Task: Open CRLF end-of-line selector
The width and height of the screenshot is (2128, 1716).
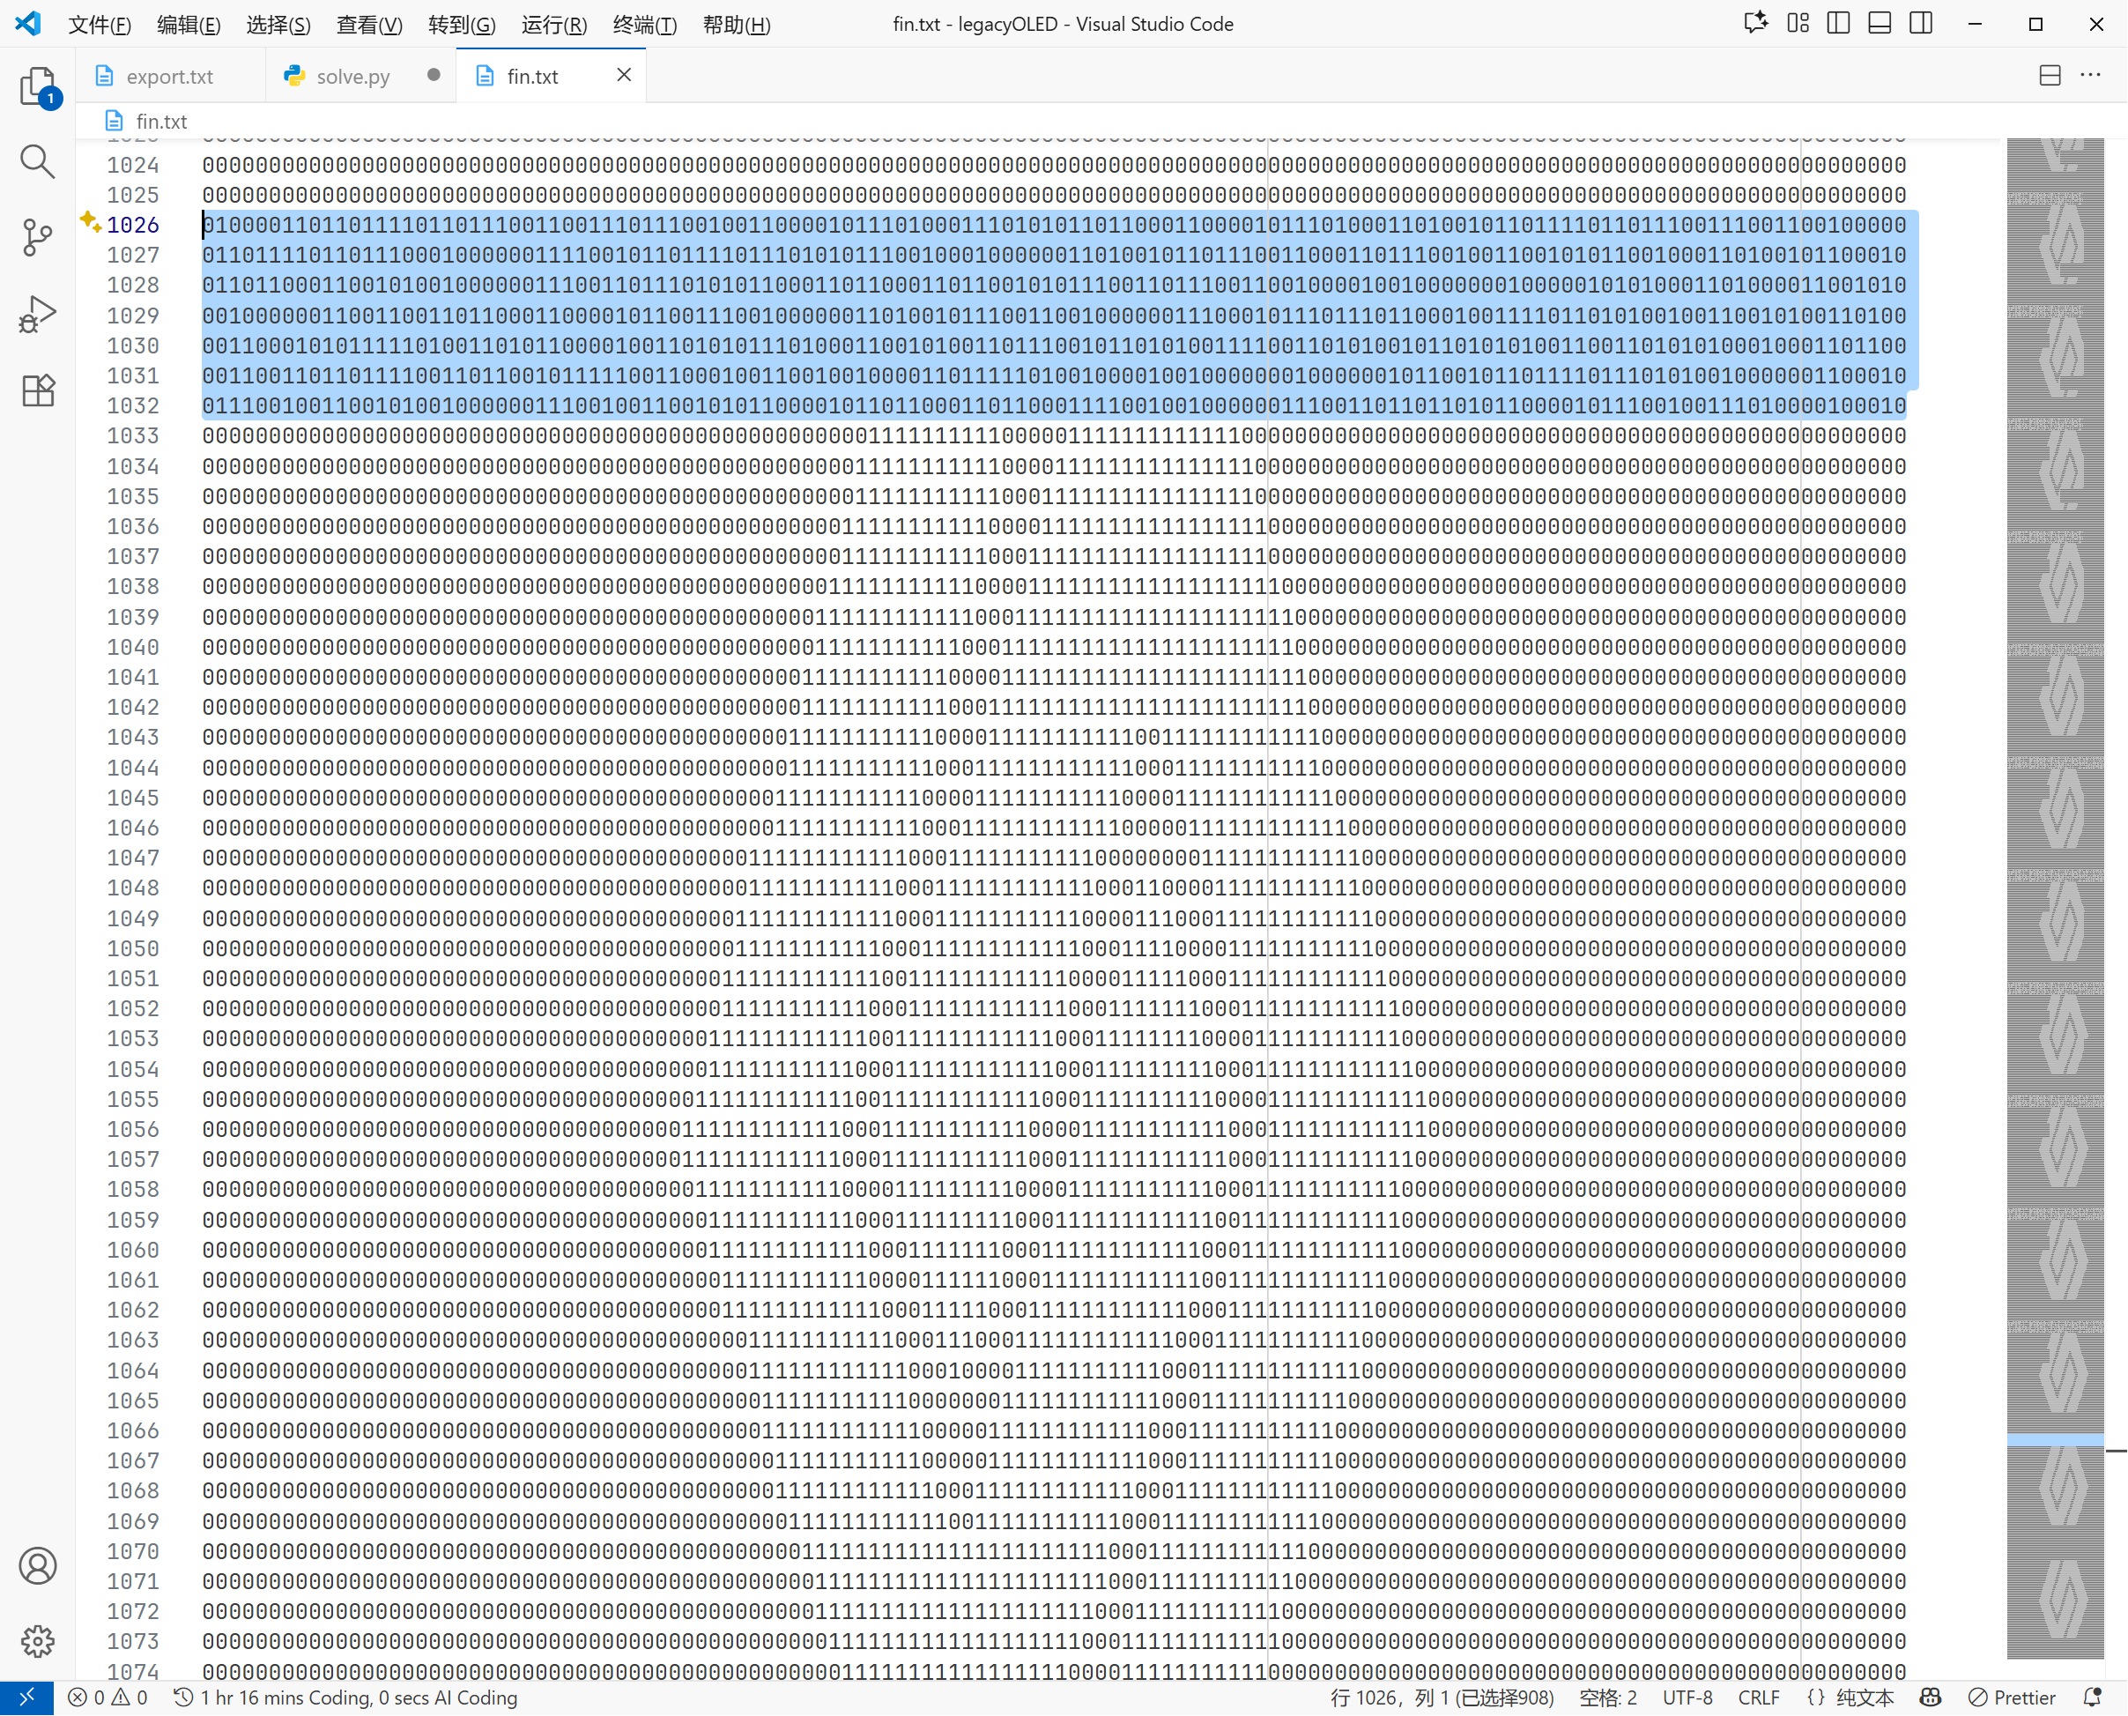Action: click(1758, 1697)
